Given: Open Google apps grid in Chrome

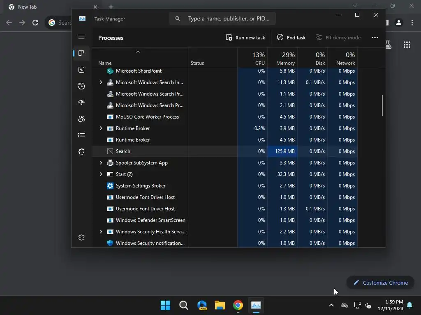Looking at the screenshot, I should 407,45.
